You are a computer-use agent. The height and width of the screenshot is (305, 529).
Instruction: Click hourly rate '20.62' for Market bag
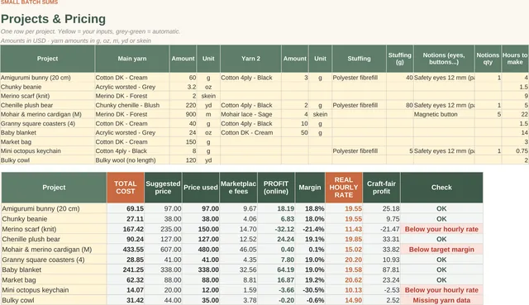pyautogui.click(x=344, y=280)
